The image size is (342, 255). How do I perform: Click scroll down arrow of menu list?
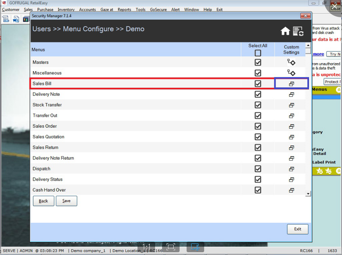(x=308, y=194)
